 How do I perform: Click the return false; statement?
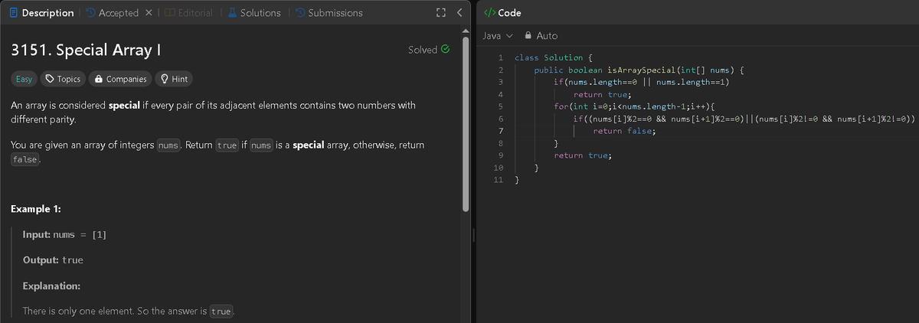pos(625,131)
